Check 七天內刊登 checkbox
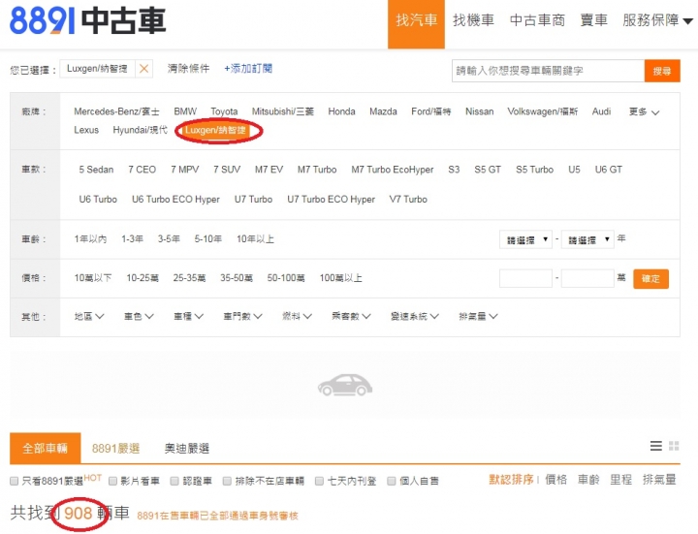 click(x=319, y=481)
